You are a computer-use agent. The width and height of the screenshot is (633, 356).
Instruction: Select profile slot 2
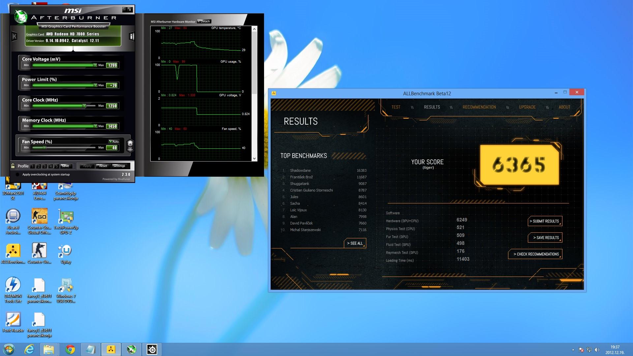click(39, 166)
